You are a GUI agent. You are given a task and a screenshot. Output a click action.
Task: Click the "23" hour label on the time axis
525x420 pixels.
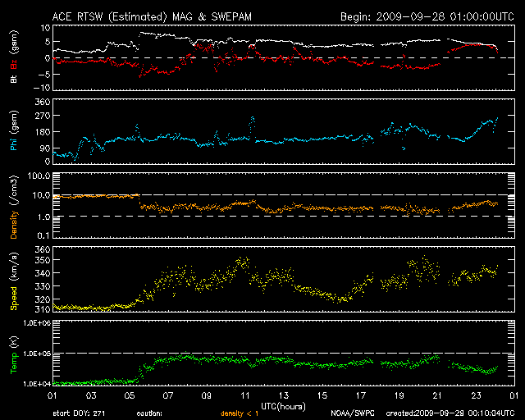[476, 396]
